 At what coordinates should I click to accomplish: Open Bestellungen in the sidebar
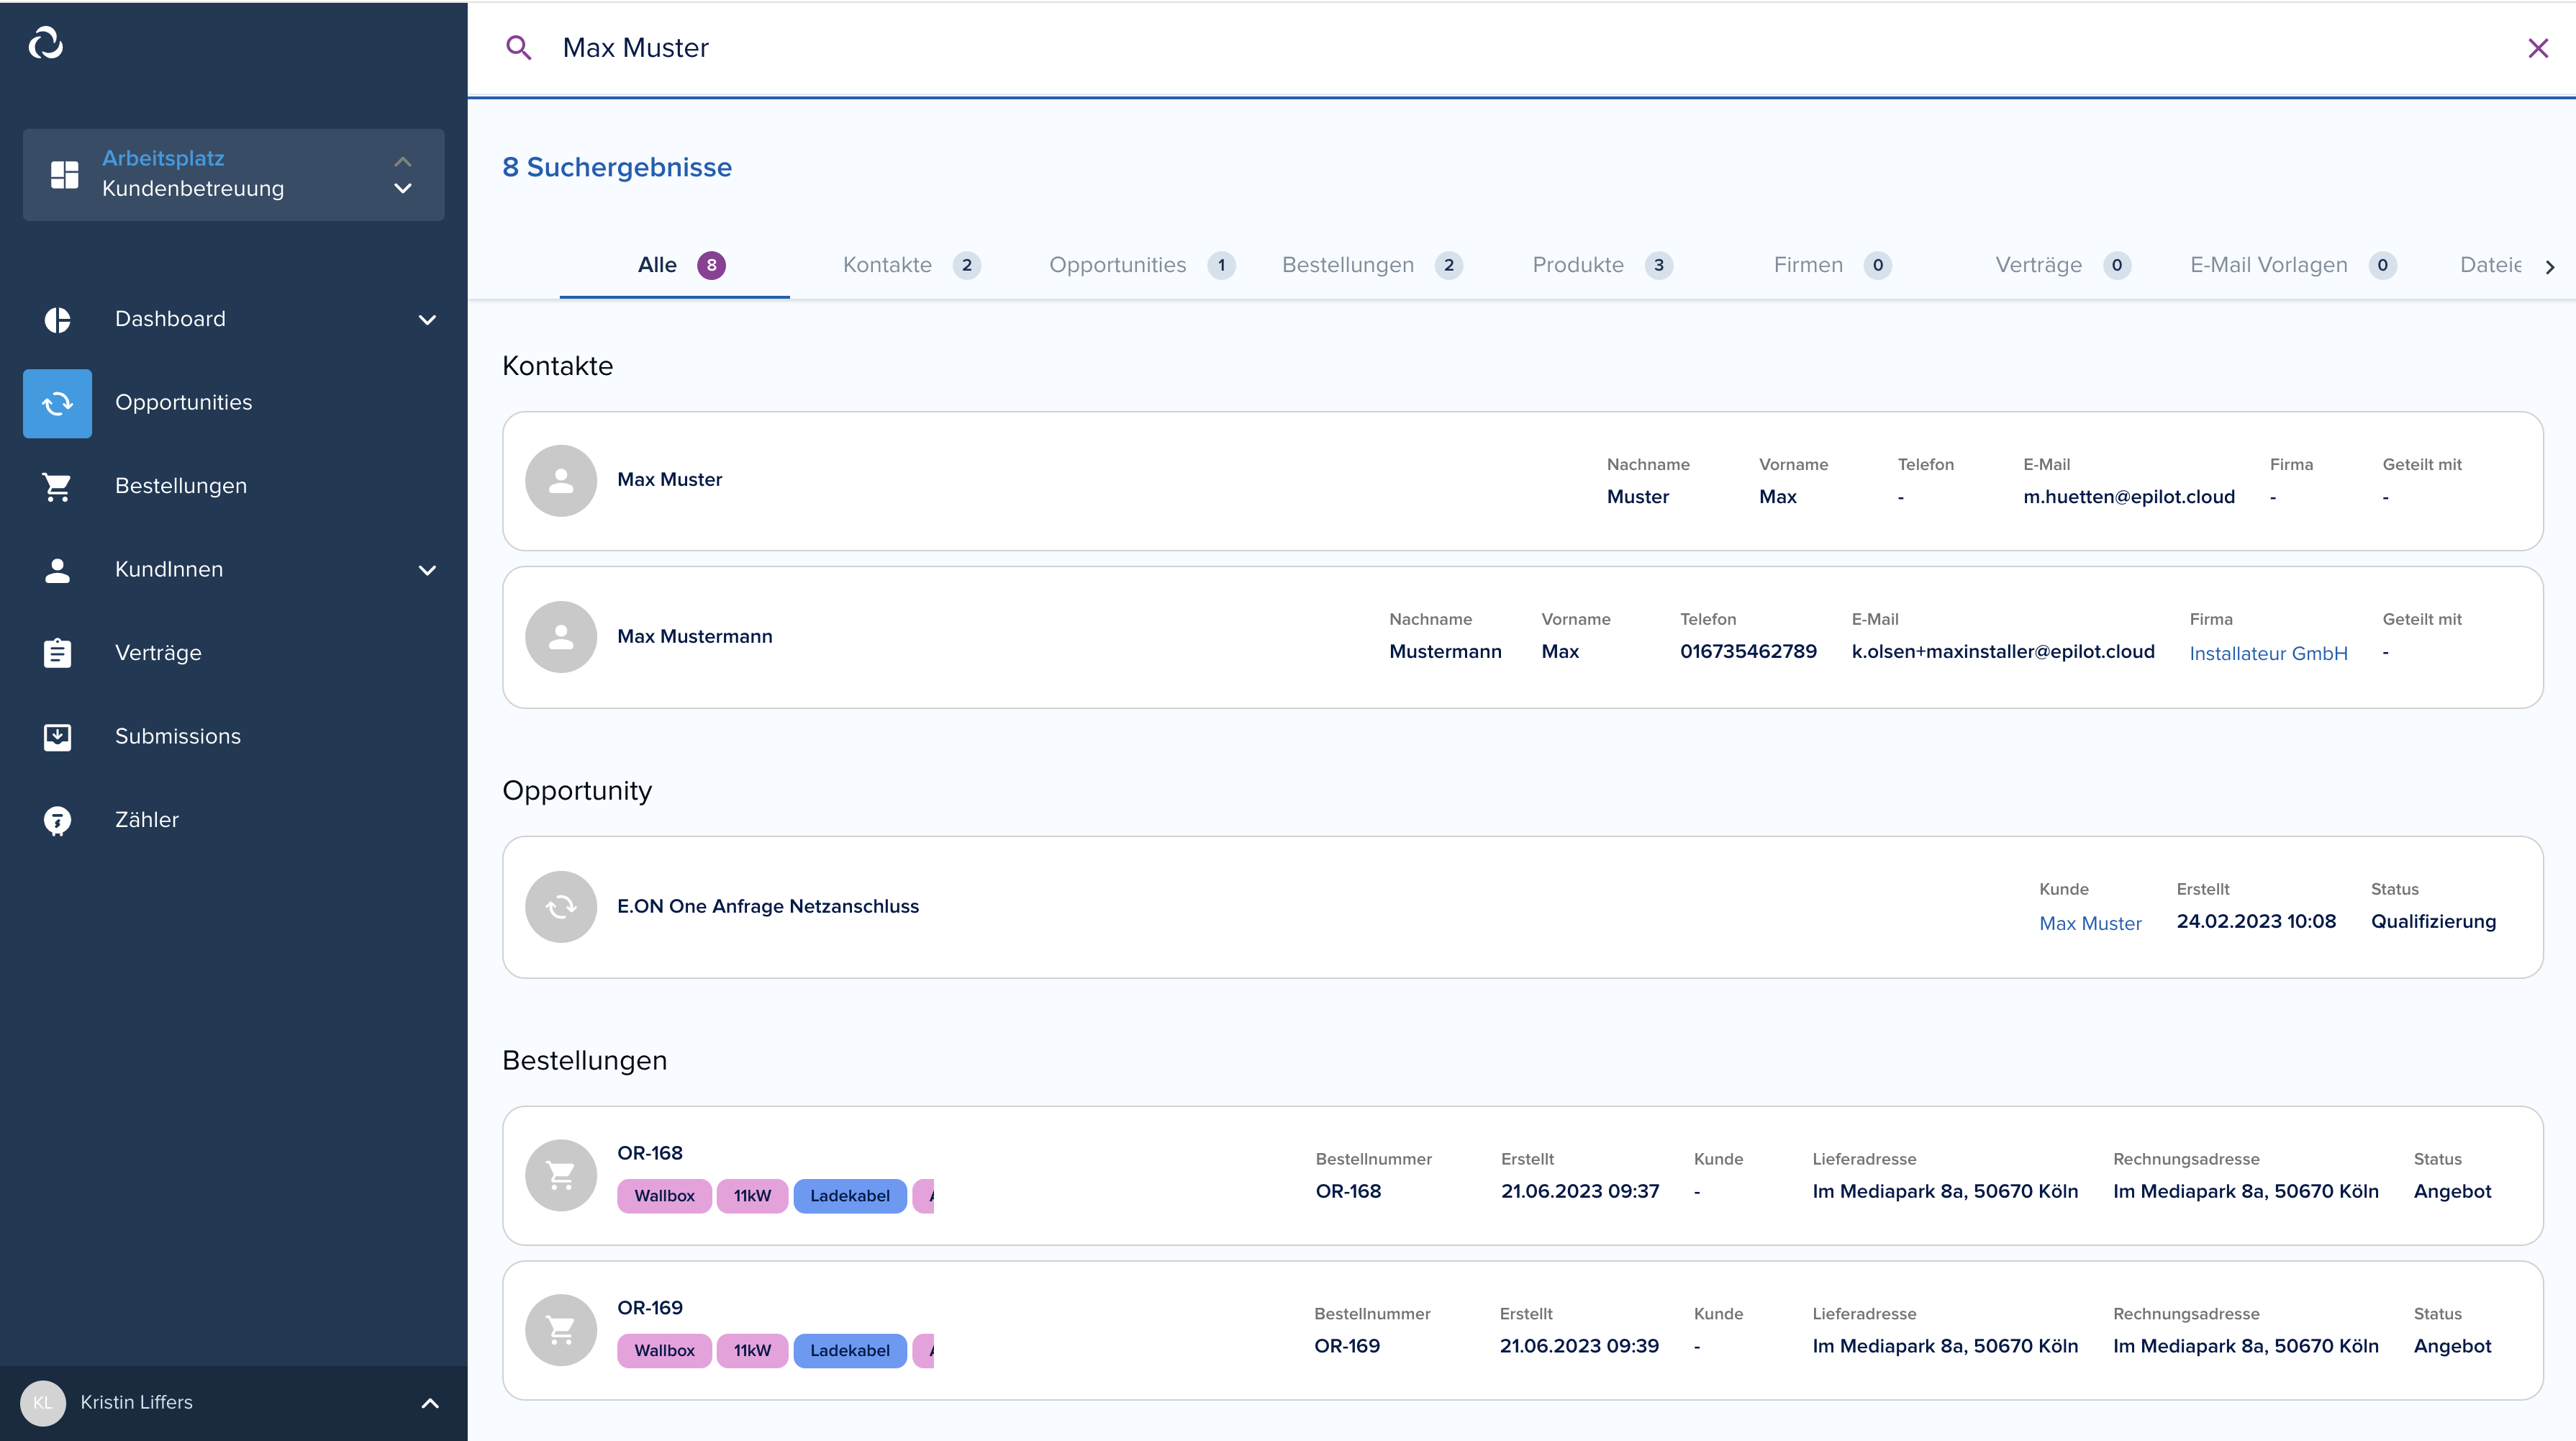click(x=181, y=486)
